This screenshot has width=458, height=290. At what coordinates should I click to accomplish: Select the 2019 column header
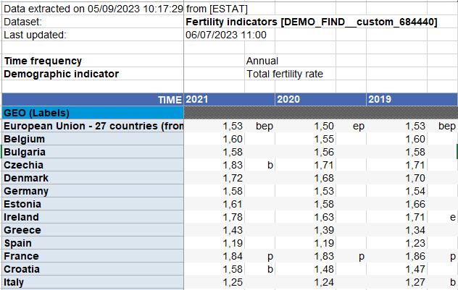click(380, 99)
